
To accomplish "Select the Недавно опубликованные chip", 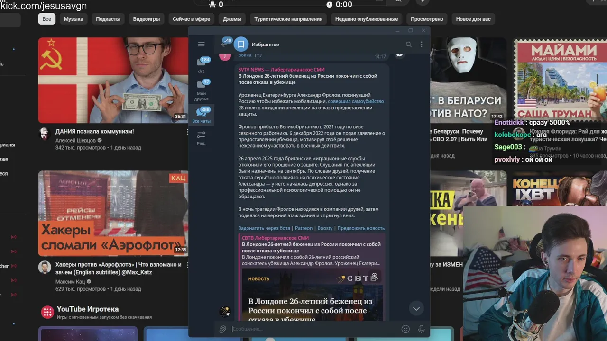I will [x=367, y=19].
